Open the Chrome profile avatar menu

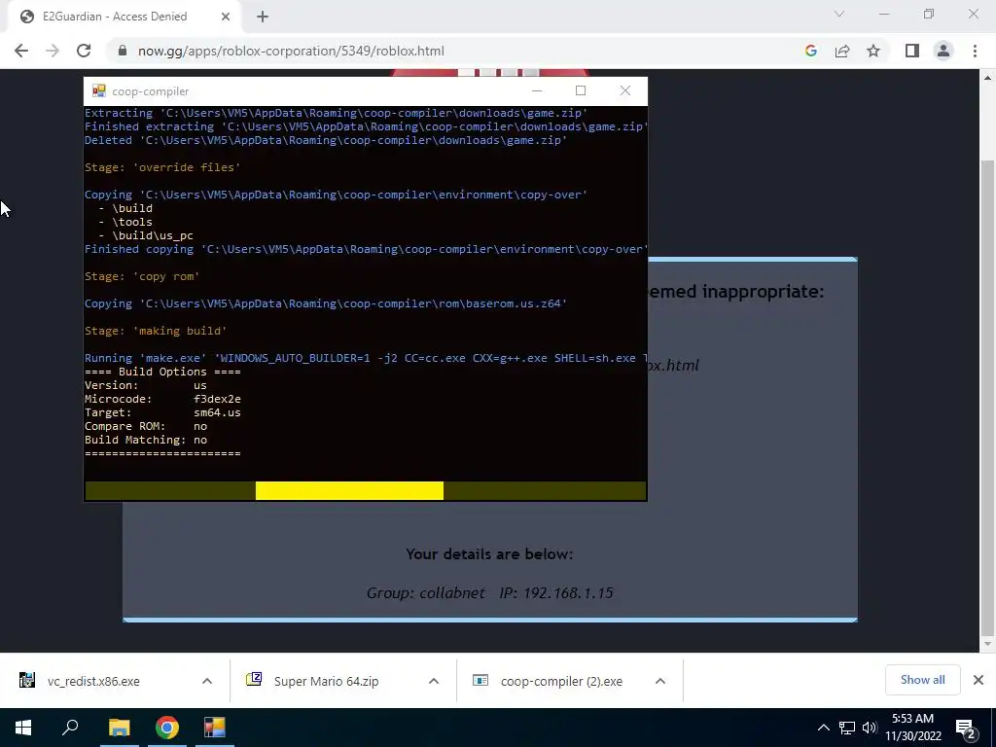[x=943, y=51]
